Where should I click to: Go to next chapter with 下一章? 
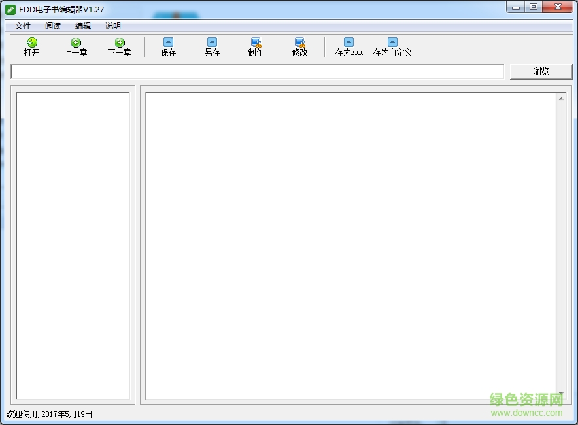tap(120, 47)
